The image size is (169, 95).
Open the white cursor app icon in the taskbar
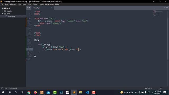tap(68, 92)
